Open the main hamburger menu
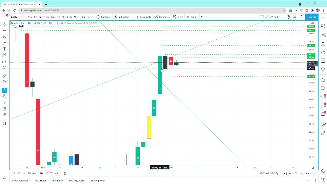Image resolution: width=327 pixels, height=184 pixels. tap(4, 17)
